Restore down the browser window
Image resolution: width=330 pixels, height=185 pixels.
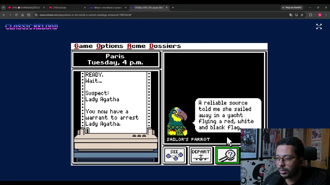tap(318, 7)
